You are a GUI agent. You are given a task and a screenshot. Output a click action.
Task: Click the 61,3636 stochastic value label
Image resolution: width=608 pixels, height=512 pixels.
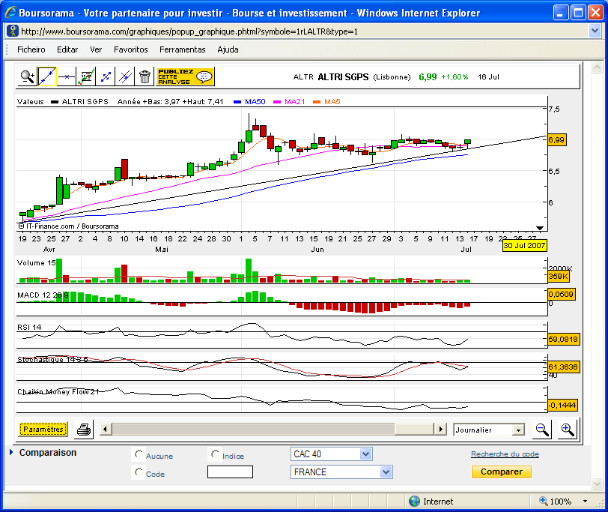click(563, 367)
